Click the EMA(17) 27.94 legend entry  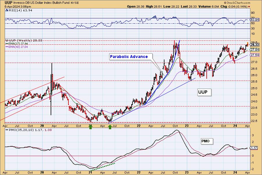point(18,43)
